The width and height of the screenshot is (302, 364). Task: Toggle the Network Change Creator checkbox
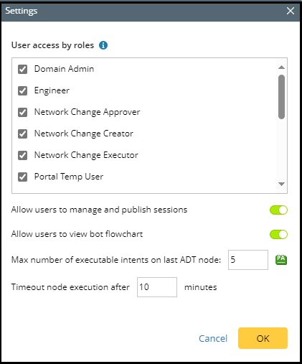click(x=23, y=134)
